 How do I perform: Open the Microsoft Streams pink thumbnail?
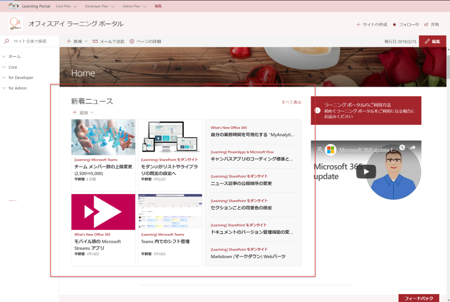(x=103, y=212)
